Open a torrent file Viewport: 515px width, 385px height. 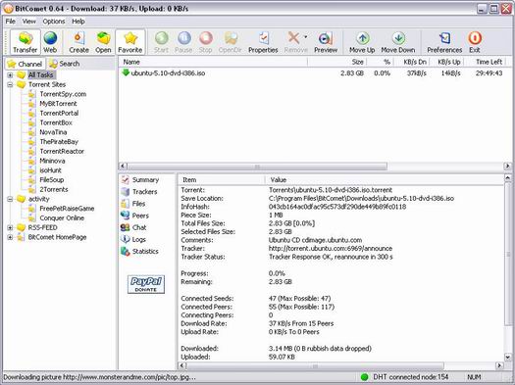point(103,42)
